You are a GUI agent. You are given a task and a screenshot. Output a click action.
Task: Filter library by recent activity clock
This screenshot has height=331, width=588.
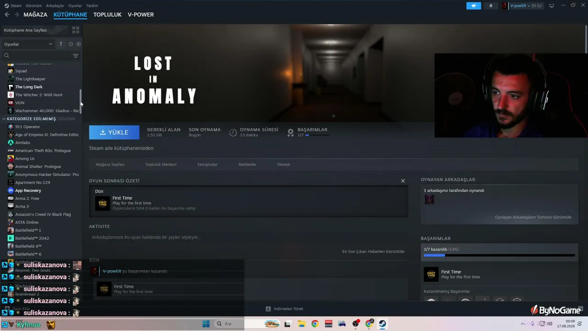[71, 44]
